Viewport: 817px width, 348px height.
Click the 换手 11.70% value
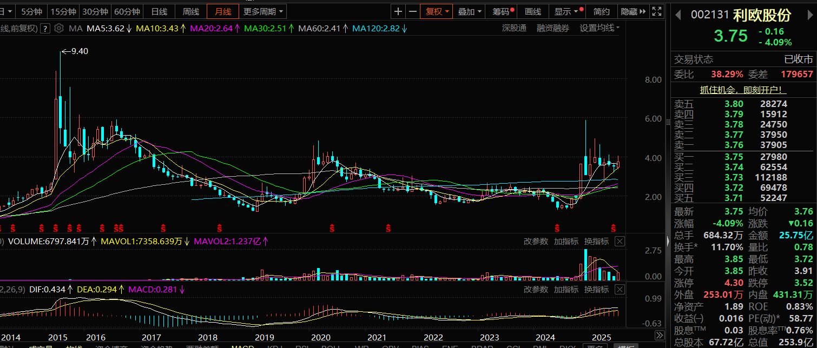pos(727,247)
